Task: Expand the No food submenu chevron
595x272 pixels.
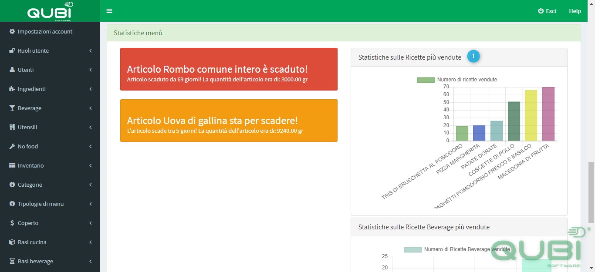Action: [91, 147]
